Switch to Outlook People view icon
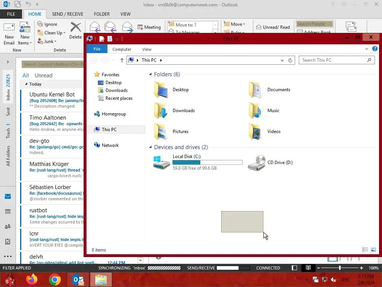The width and height of the screenshot is (382, 287). (x=8, y=226)
